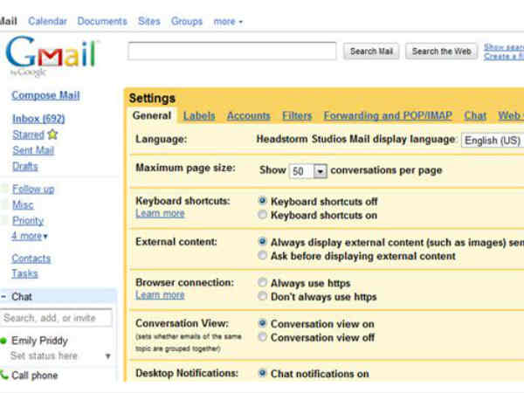Select Chat notifications on
Viewport: 524px width, 393px height.
point(262,373)
